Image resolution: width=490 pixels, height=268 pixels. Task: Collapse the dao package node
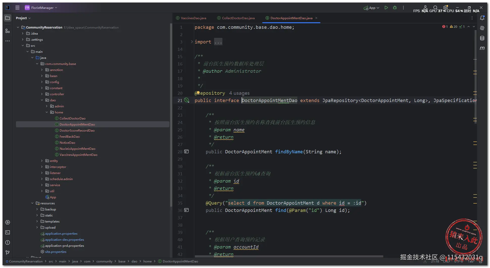42,100
